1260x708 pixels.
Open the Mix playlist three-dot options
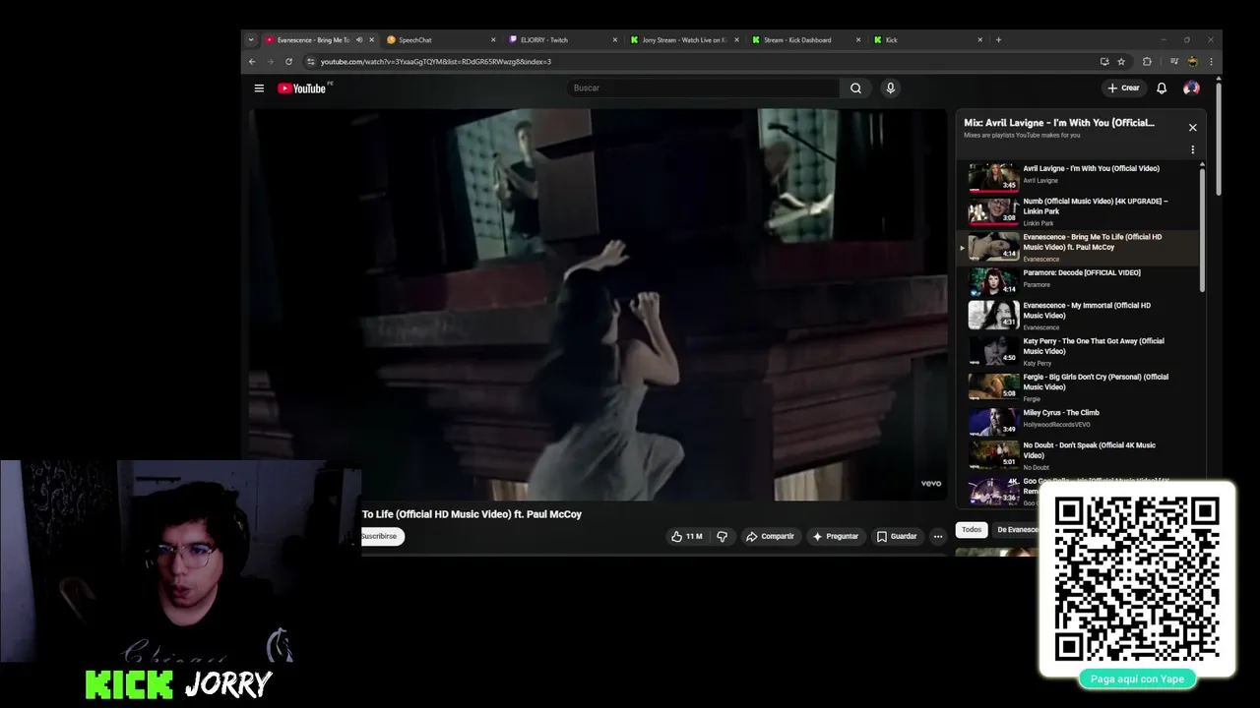coord(1192,150)
